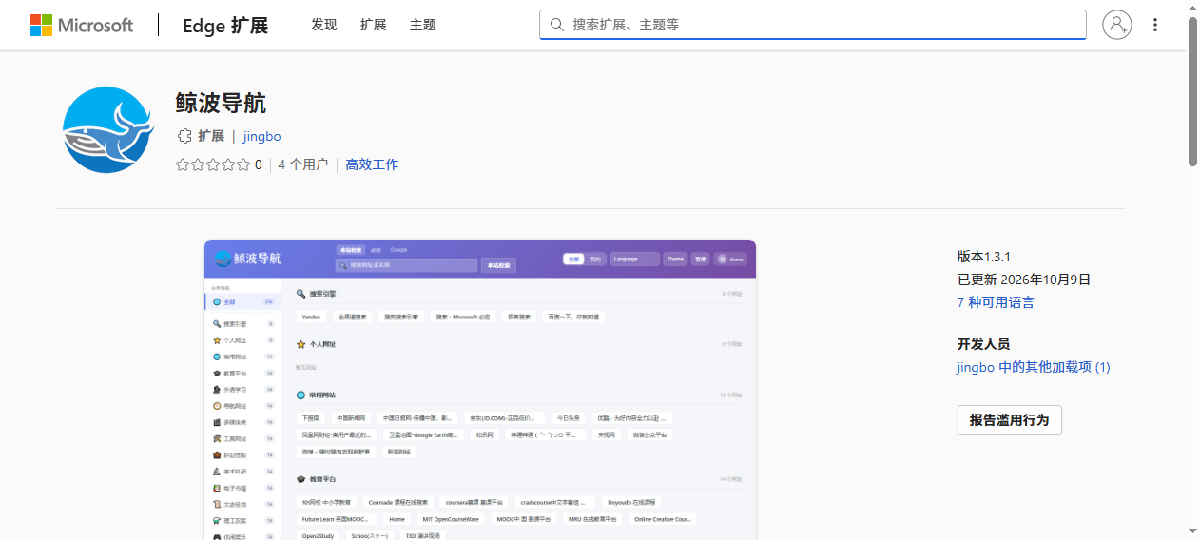Click the 报告滥用行为 button
The width and height of the screenshot is (1200, 540).
(1009, 419)
